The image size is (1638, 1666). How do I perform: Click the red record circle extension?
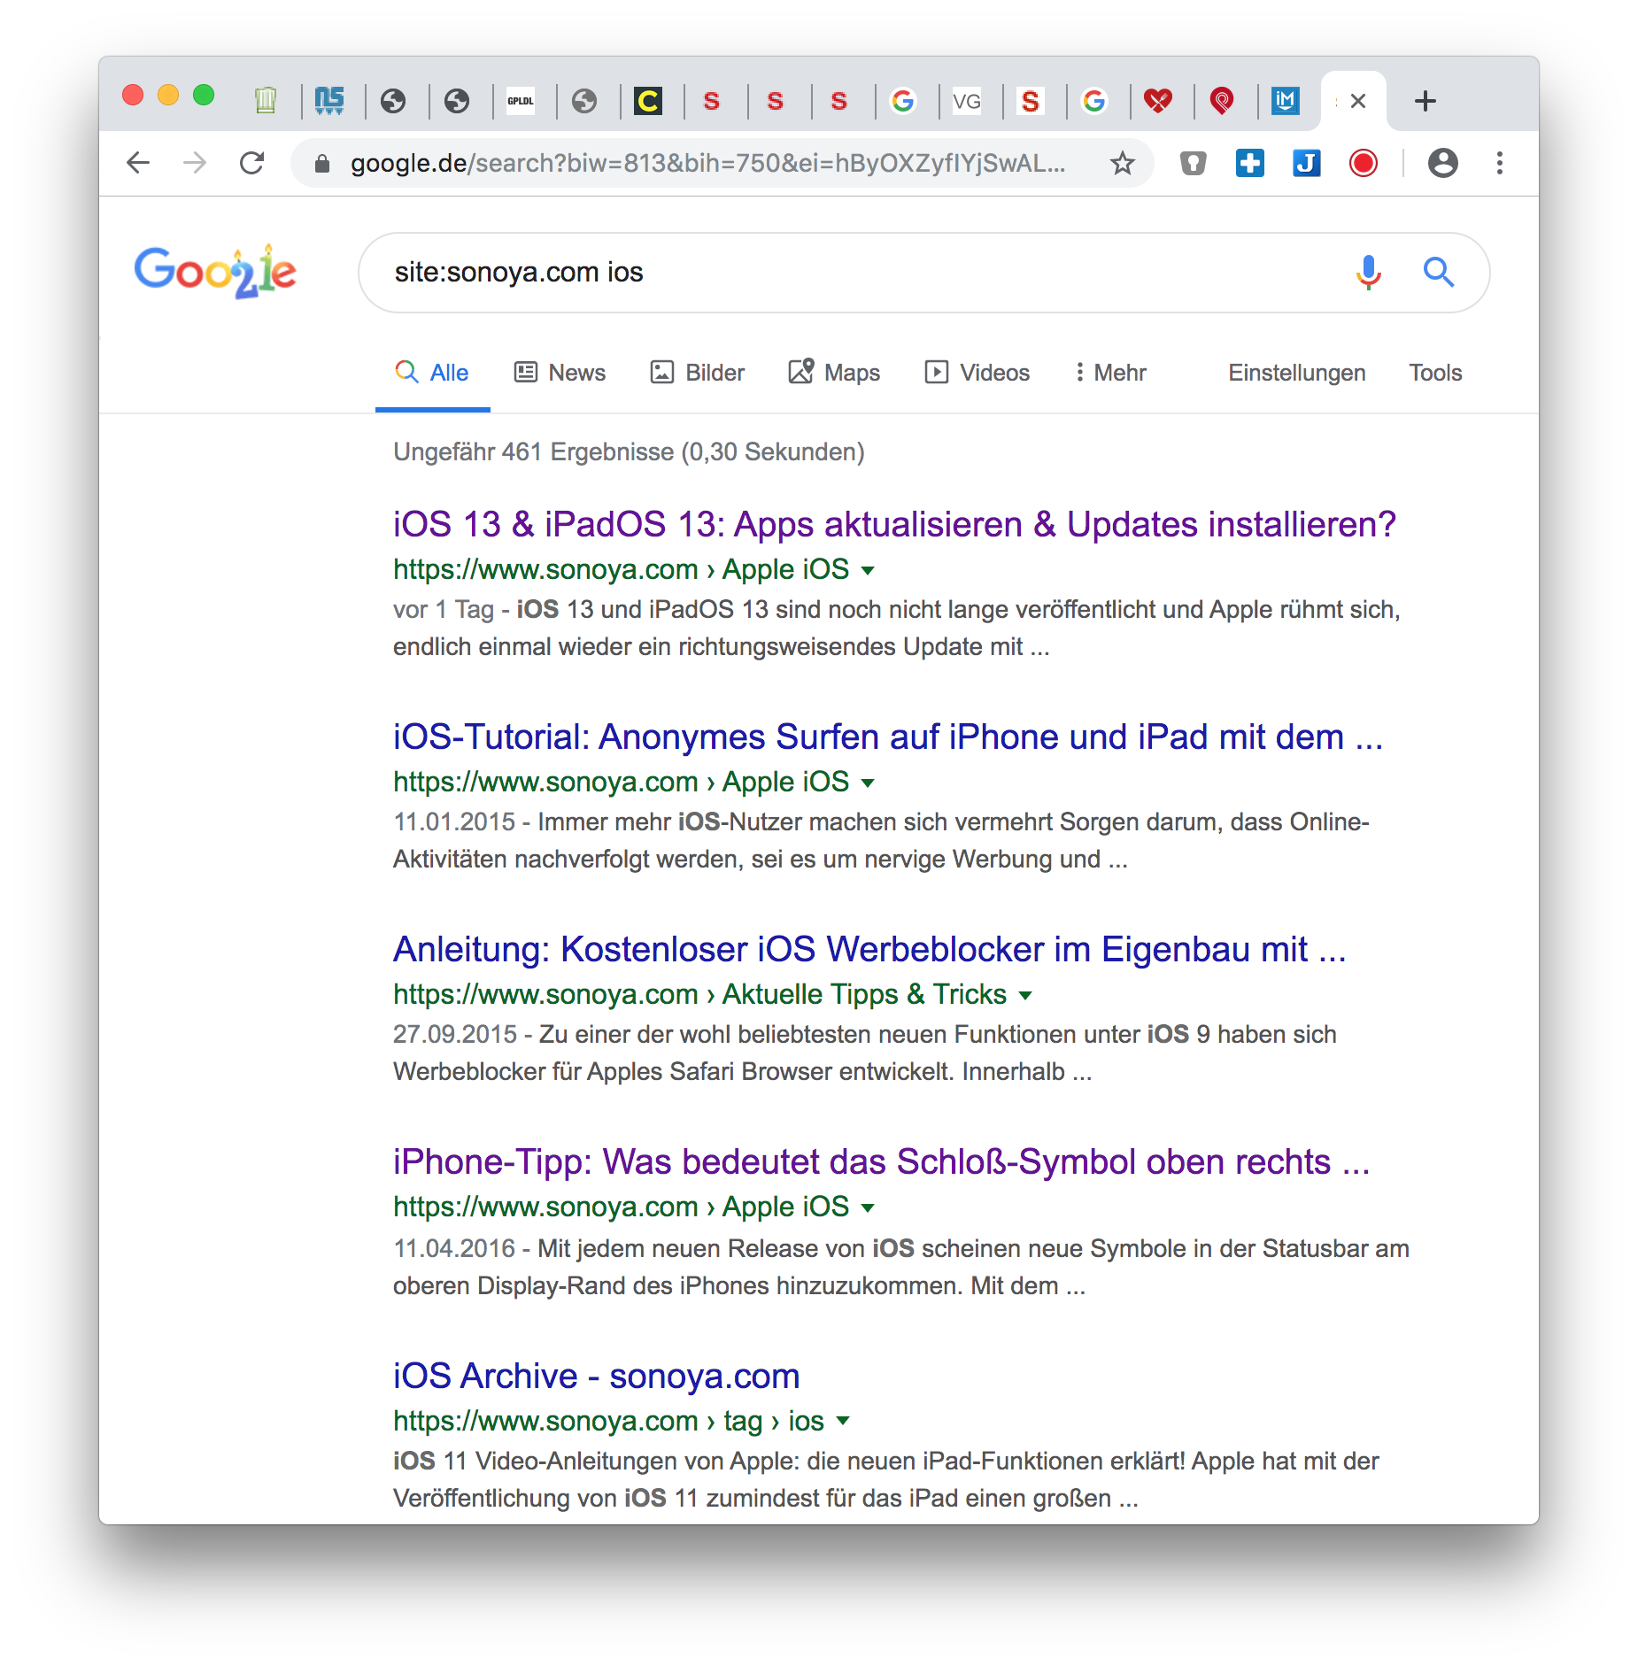point(1364,163)
